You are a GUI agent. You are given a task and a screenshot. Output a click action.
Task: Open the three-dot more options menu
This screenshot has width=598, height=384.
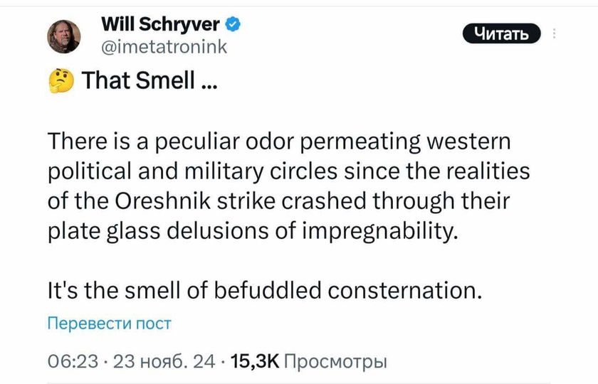coord(555,36)
